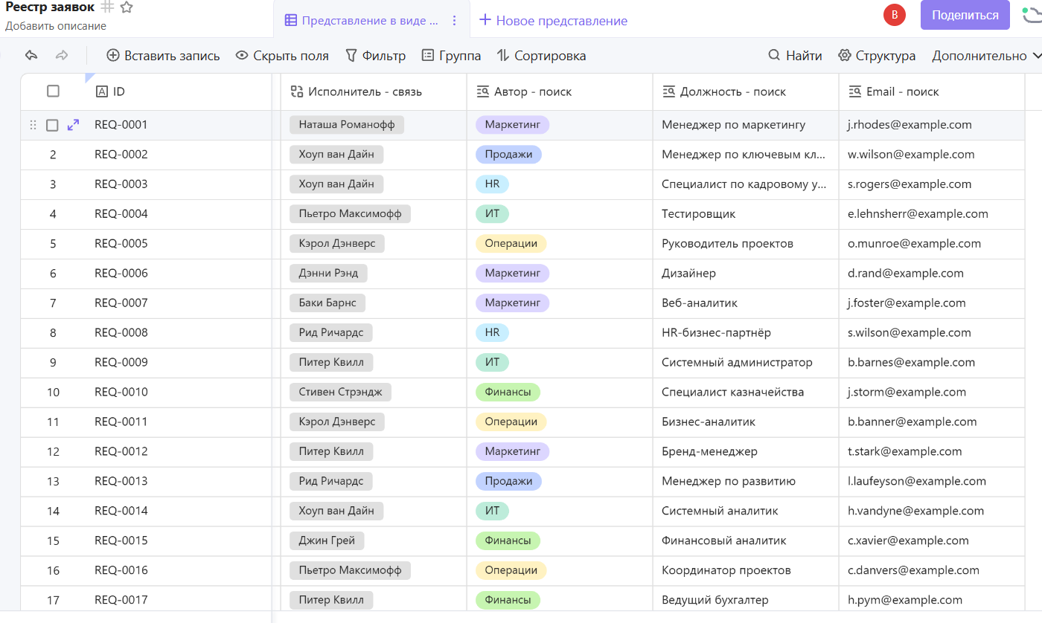Click the Продажи tag in row REQ-0002
This screenshot has width=1042, height=623.
pyautogui.click(x=509, y=155)
